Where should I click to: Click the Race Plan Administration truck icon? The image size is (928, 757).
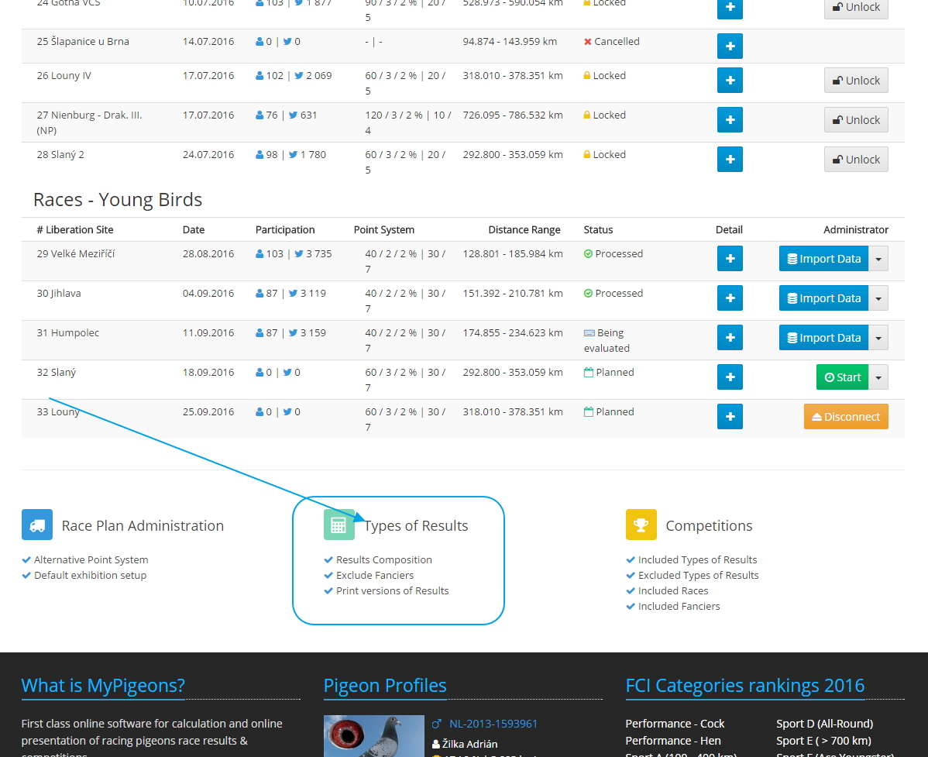tap(37, 525)
